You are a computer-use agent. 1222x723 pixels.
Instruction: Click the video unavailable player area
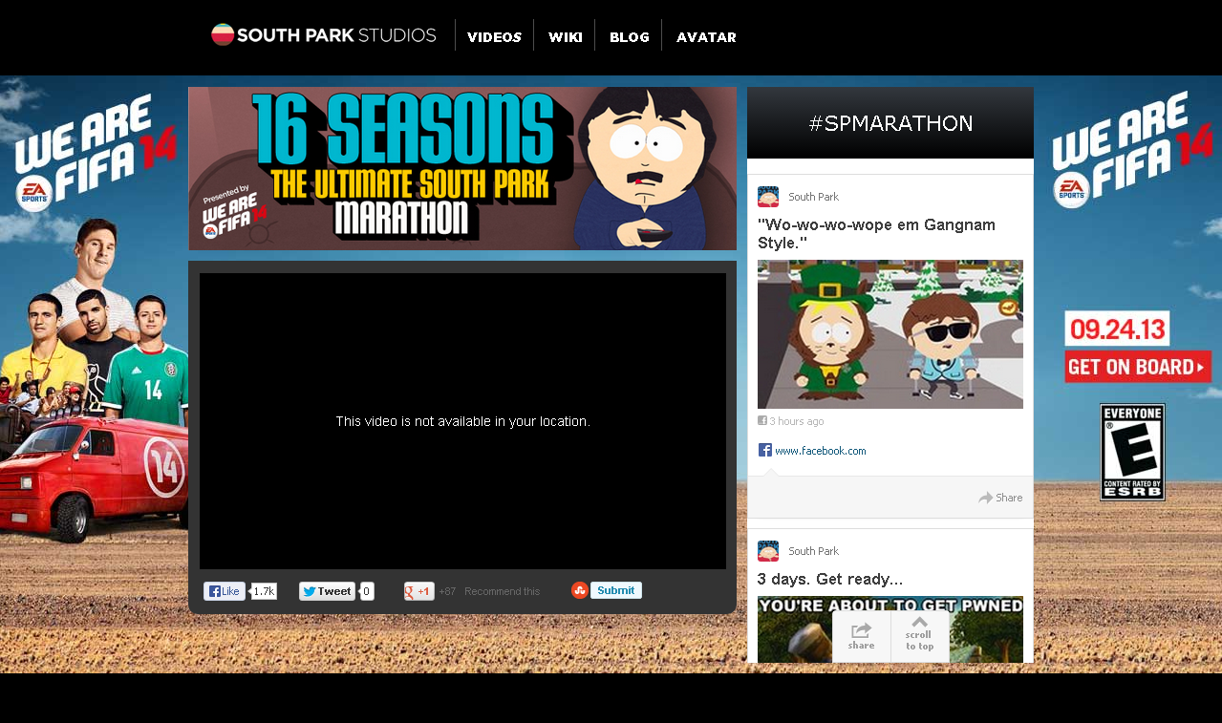[x=462, y=421]
